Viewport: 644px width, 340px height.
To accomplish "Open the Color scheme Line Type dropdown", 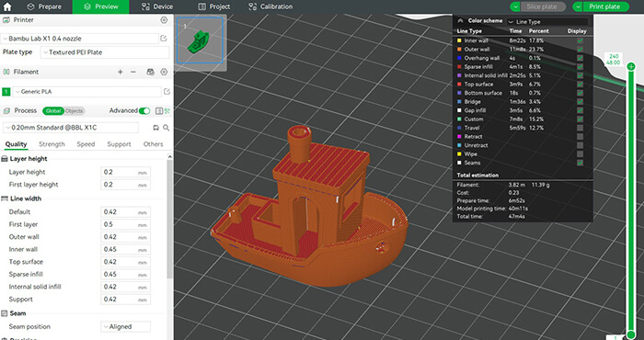I will coord(547,22).
